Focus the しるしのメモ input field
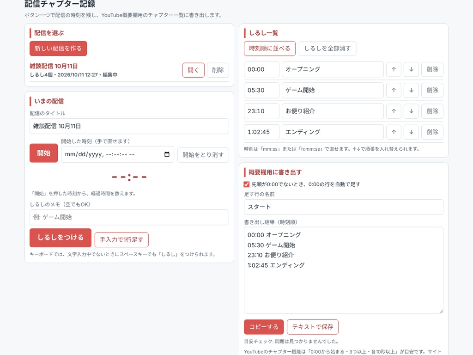The image size is (473, 355). pos(129,217)
